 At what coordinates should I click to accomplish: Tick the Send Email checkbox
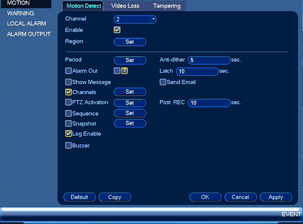(163, 82)
